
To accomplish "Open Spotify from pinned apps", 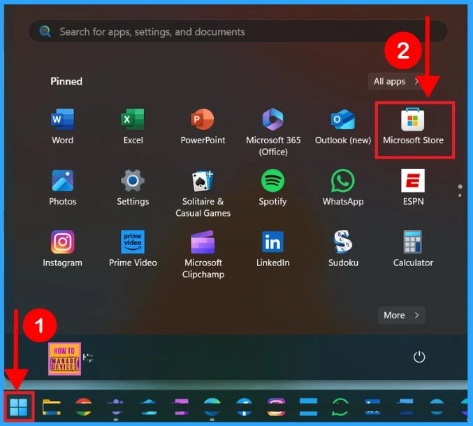I will [272, 188].
